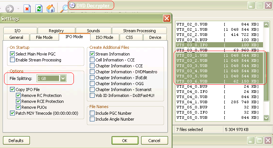Enable Include PGC Number checkbox
273x148 pixels.
pos(92,113)
